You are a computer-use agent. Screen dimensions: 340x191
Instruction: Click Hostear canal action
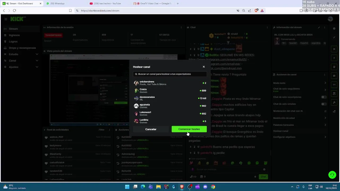[x=280, y=131]
